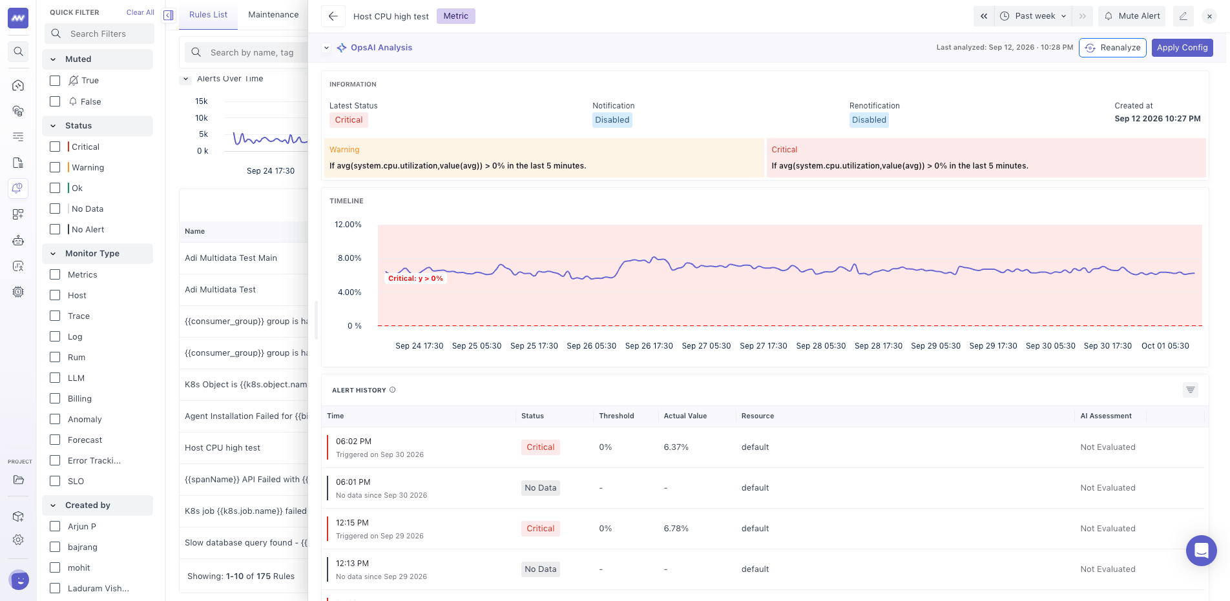Open the chat support bubble

(1202, 551)
